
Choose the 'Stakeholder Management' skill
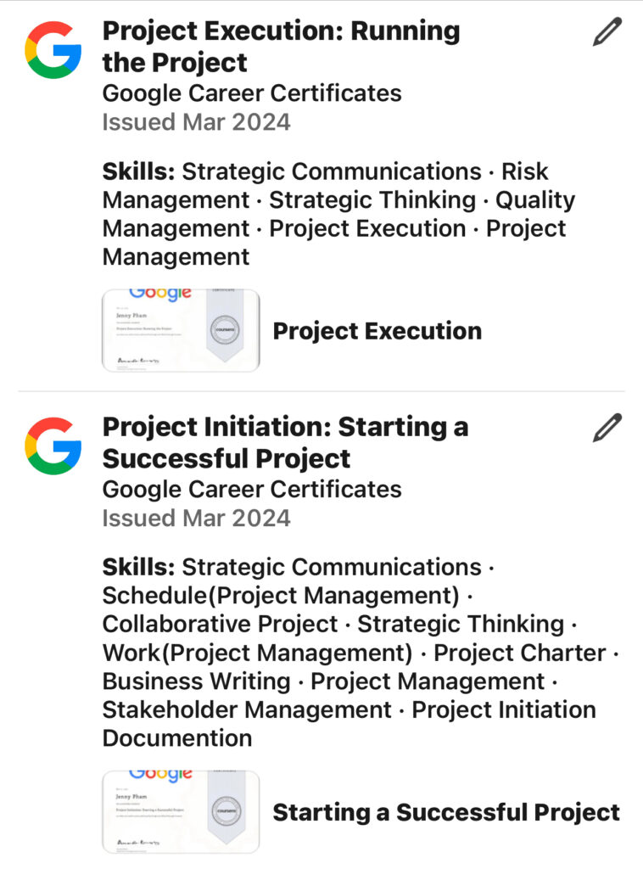pos(247,710)
